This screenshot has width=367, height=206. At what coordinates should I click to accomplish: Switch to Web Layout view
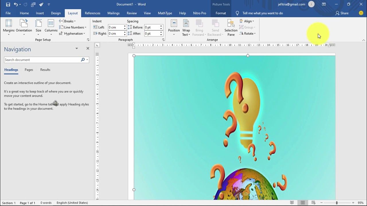click(313, 203)
